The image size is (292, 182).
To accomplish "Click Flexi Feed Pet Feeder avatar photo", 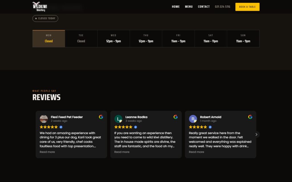I will (x=44, y=119).
